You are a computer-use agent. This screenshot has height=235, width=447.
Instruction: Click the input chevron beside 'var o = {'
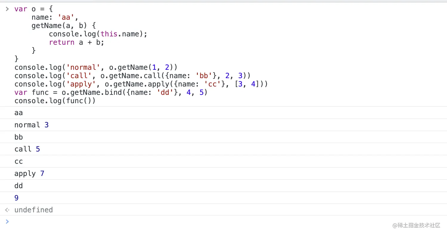7,9
